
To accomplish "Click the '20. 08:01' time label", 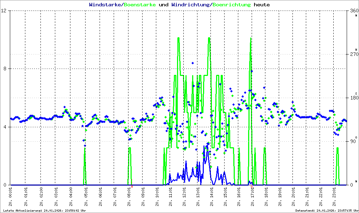I will point(129,197).
